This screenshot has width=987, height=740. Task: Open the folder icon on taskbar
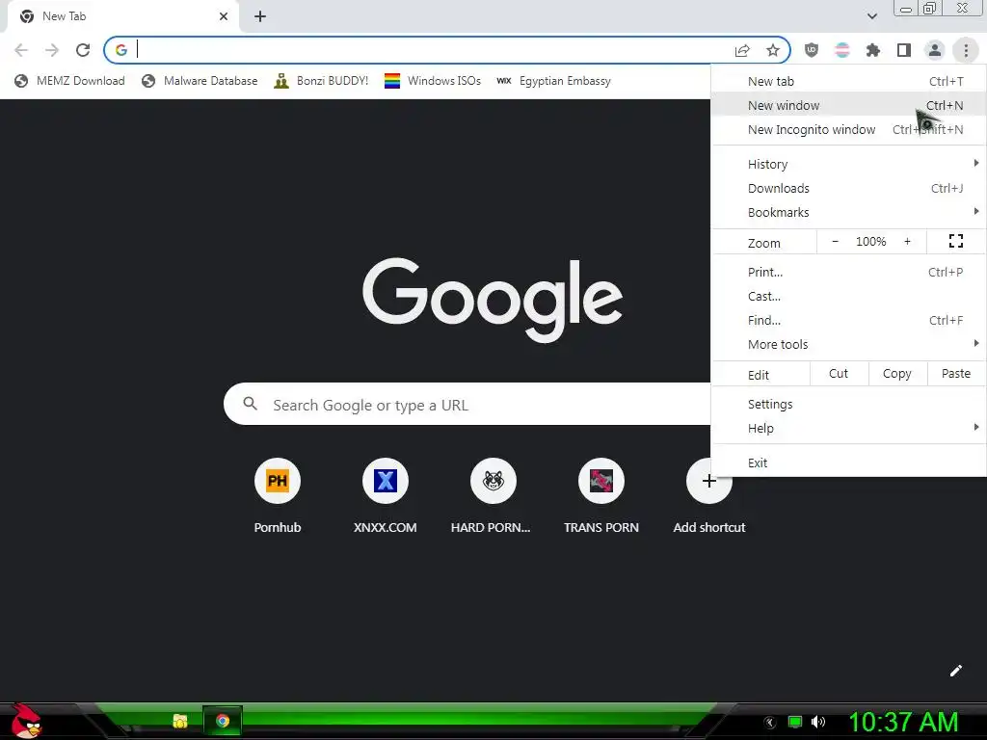pyautogui.click(x=180, y=721)
